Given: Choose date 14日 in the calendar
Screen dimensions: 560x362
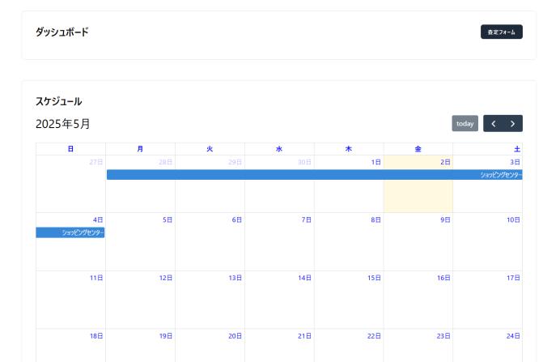Looking at the screenshot, I should click(x=304, y=278).
